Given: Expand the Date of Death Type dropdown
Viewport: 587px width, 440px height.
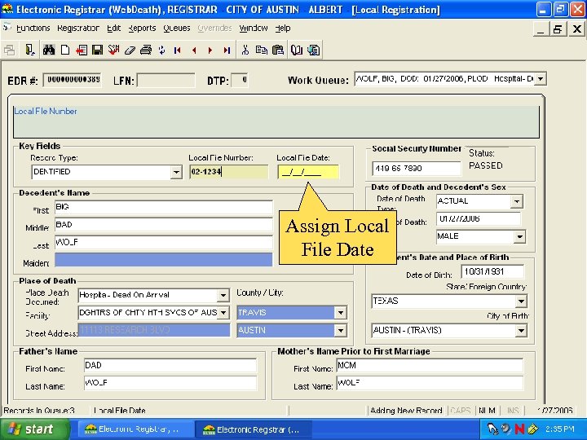Looking at the screenshot, I should click(x=517, y=201).
